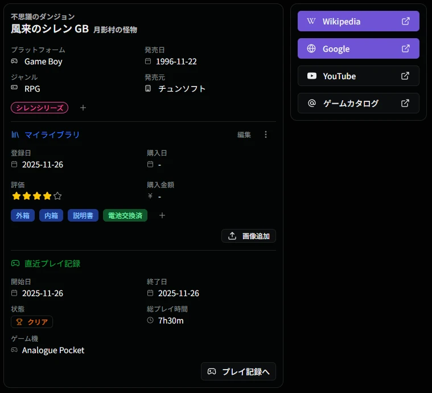Click the 画像追加 upload button
Screen dimensions: 432x393
249,236
